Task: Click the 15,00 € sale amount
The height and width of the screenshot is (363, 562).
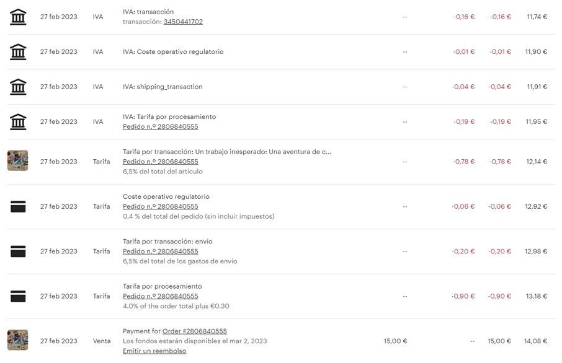Action: point(395,341)
